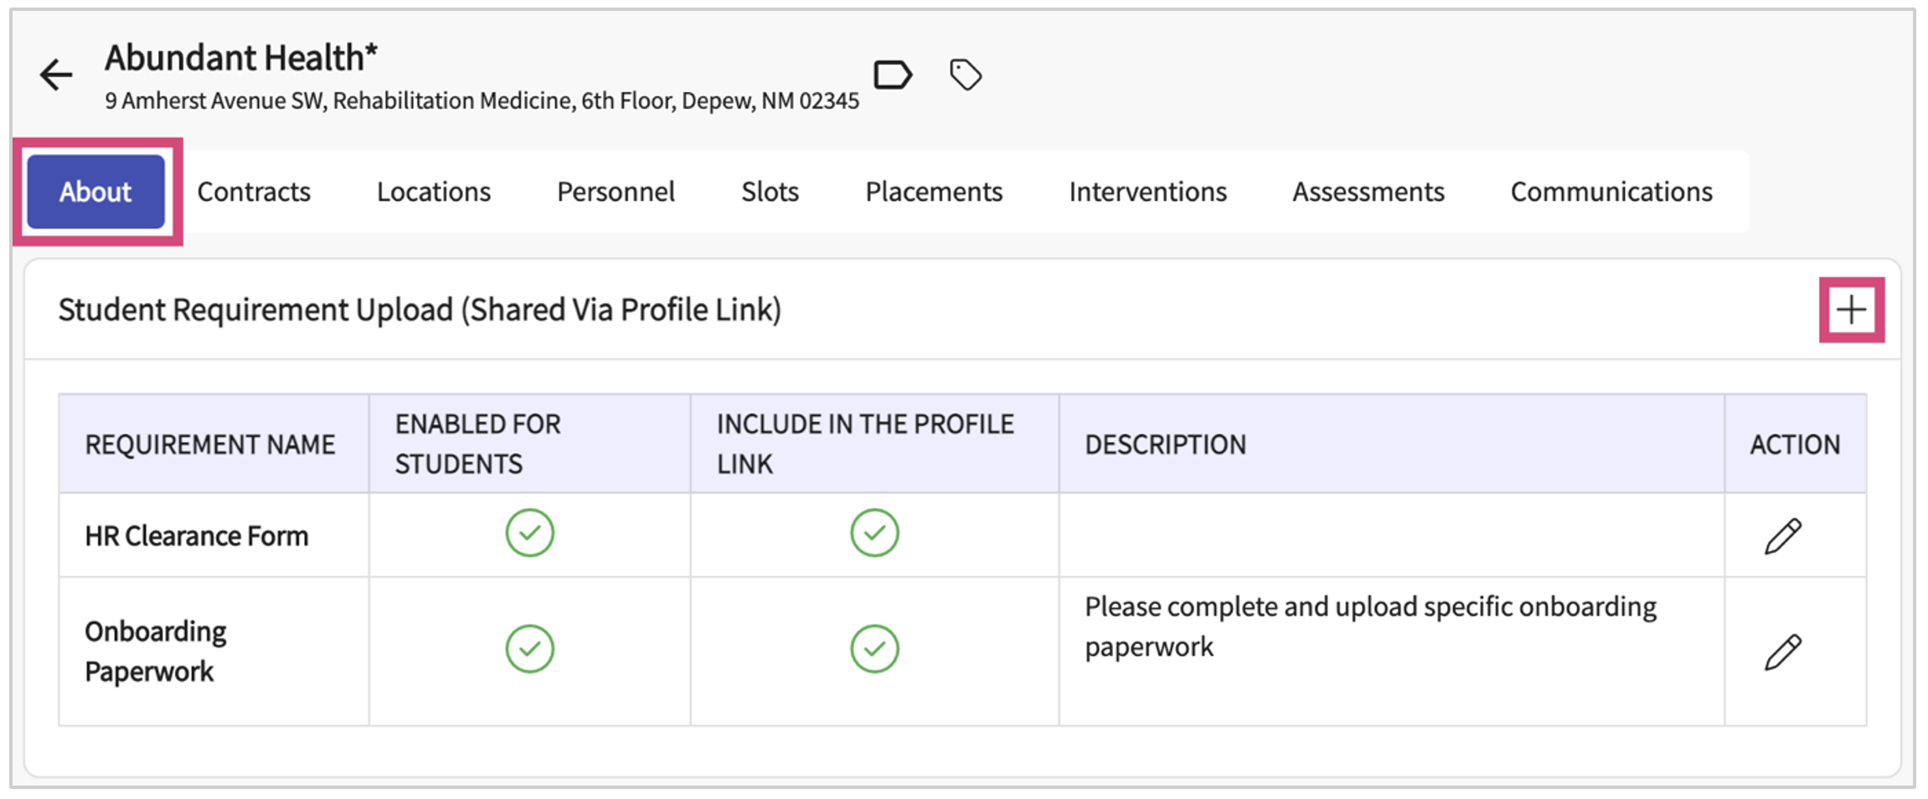Image resolution: width=1928 pixels, height=799 pixels.
Task: Toggle HR Clearance Form enabled for students
Action: click(x=529, y=534)
